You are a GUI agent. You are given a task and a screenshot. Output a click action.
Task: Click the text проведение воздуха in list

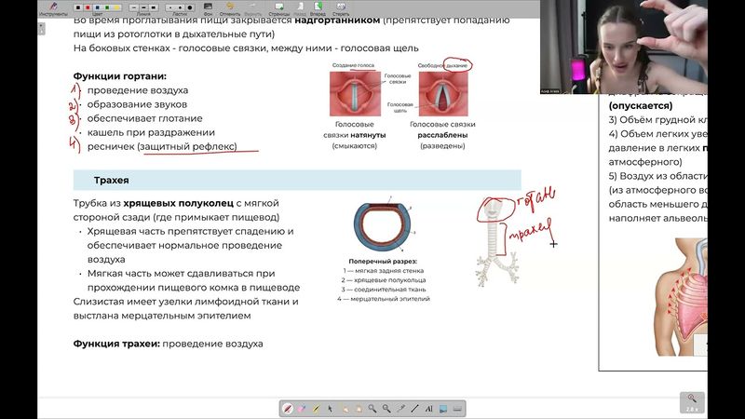pos(138,90)
